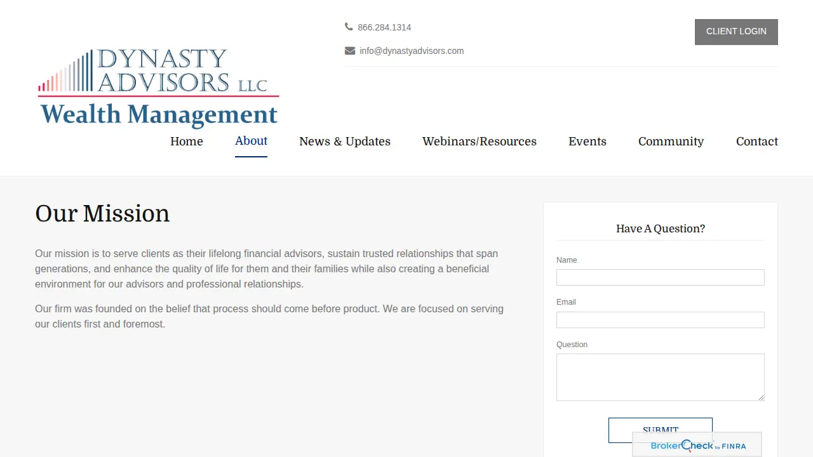The height and width of the screenshot is (457, 813).
Task: Navigate to News & Updates
Action: pyautogui.click(x=345, y=142)
